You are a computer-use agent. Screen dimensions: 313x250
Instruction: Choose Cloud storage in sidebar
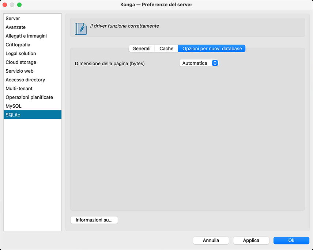pyautogui.click(x=21, y=62)
